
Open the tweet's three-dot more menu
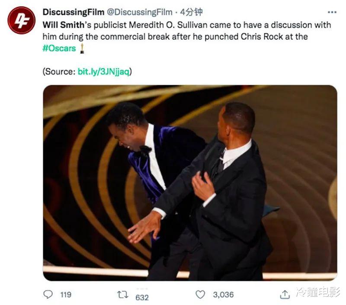[x=332, y=13]
